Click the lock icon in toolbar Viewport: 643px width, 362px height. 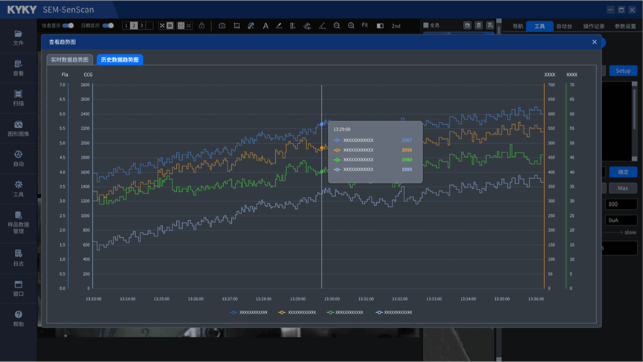[201, 25]
